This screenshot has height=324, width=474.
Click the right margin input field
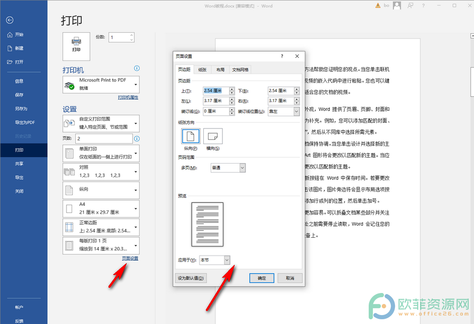[281, 101]
